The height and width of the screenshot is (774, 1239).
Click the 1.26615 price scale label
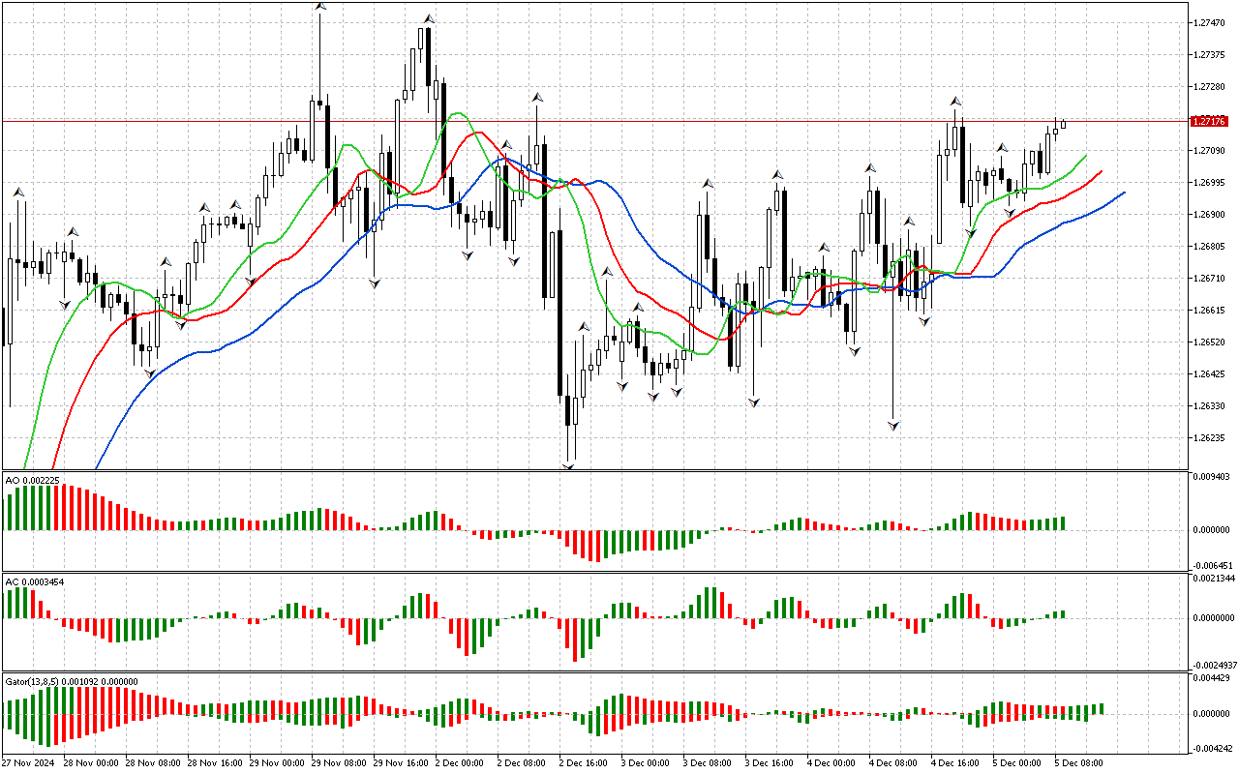tap(1209, 311)
